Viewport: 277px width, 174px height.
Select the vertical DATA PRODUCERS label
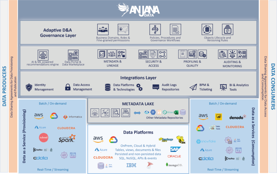4,86
